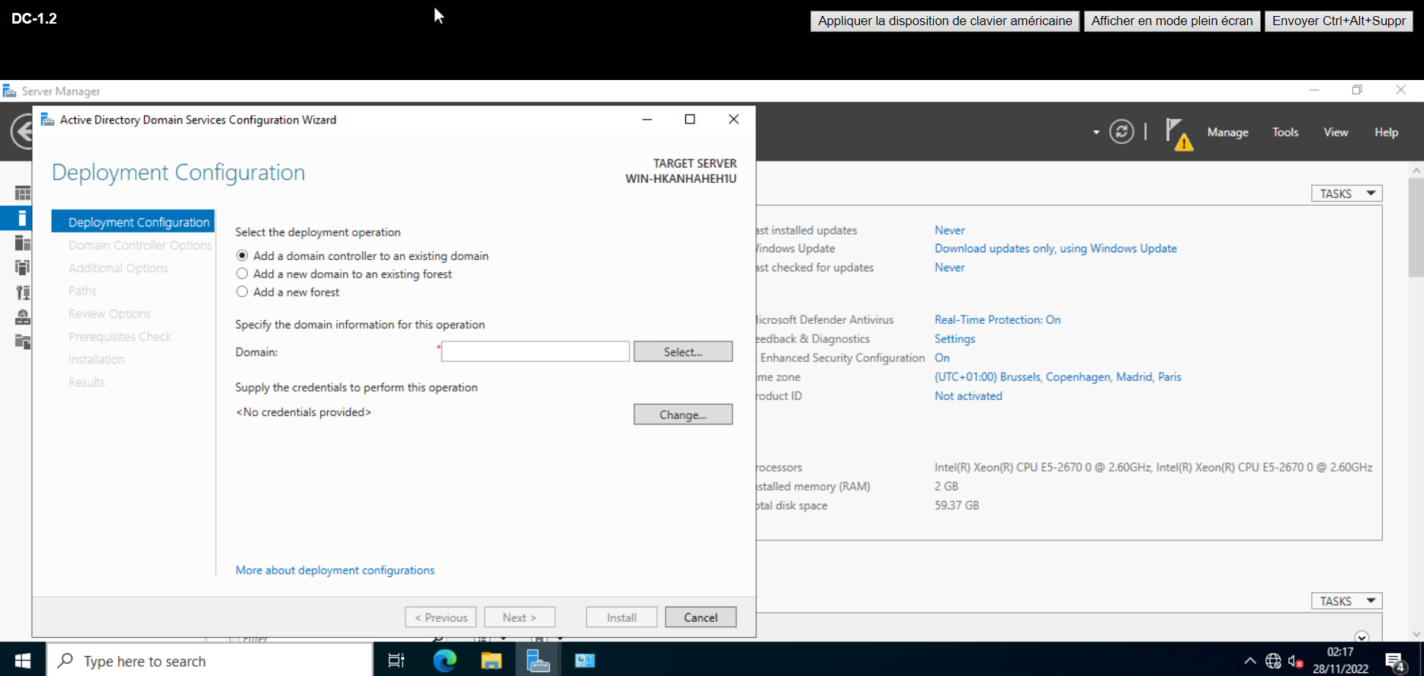The image size is (1424, 676).
Task: Select highlighted Local Server sidebar icon
Action: [22, 218]
